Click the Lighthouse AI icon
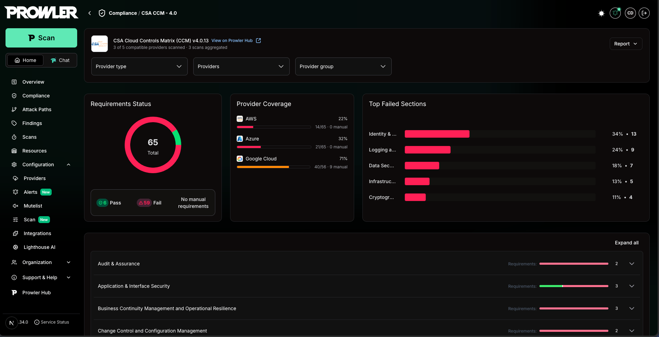This screenshot has height=337, width=659. pos(16,247)
